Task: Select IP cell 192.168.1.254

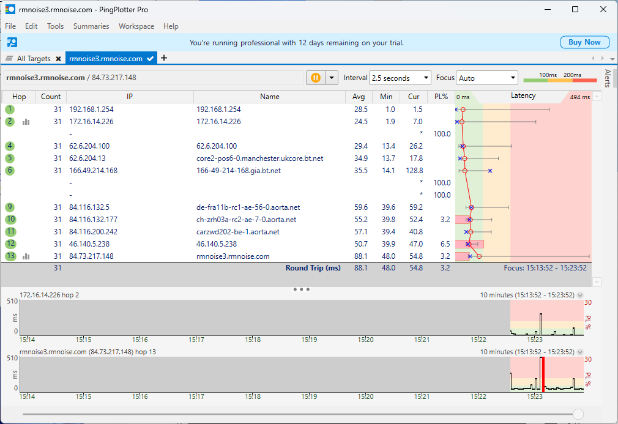Action: (91, 109)
